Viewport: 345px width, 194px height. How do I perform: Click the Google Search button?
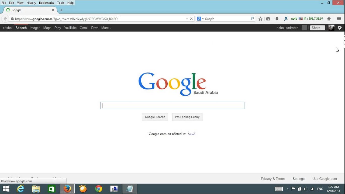(x=155, y=117)
